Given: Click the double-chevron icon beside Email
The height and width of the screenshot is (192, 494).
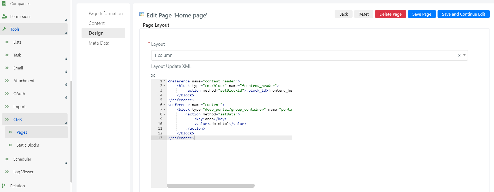Looking at the screenshot, I should (x=7, y=68).
